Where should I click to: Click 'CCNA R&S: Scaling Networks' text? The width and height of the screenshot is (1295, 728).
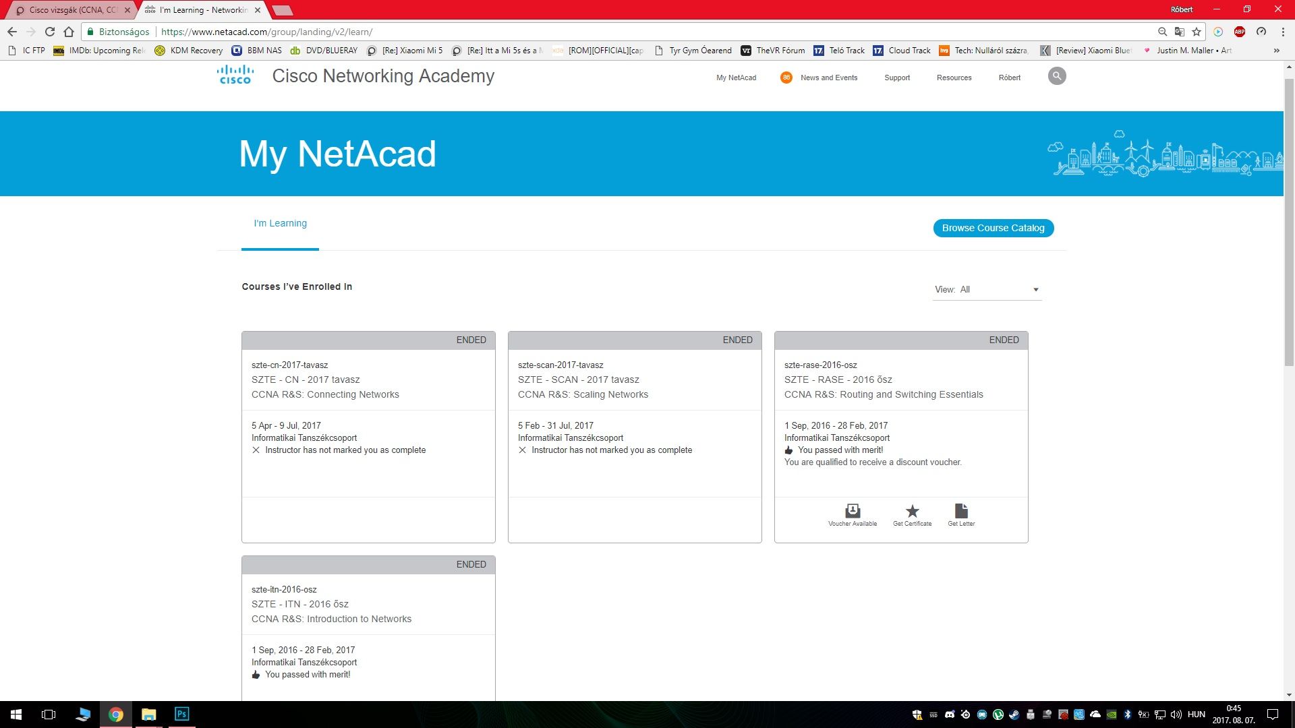pyautogui.click(x=583, y=394)
